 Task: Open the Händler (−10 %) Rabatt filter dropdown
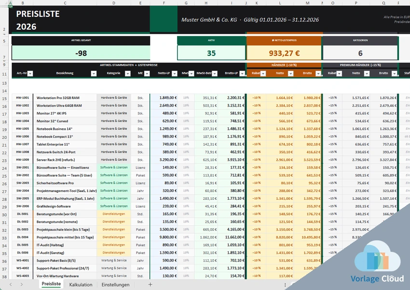click(263, 73)
